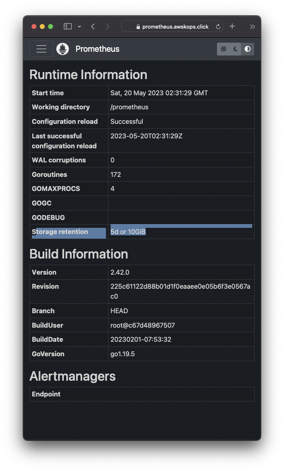
Task: Minimize the window with yellow button
Action: (42, 27)
